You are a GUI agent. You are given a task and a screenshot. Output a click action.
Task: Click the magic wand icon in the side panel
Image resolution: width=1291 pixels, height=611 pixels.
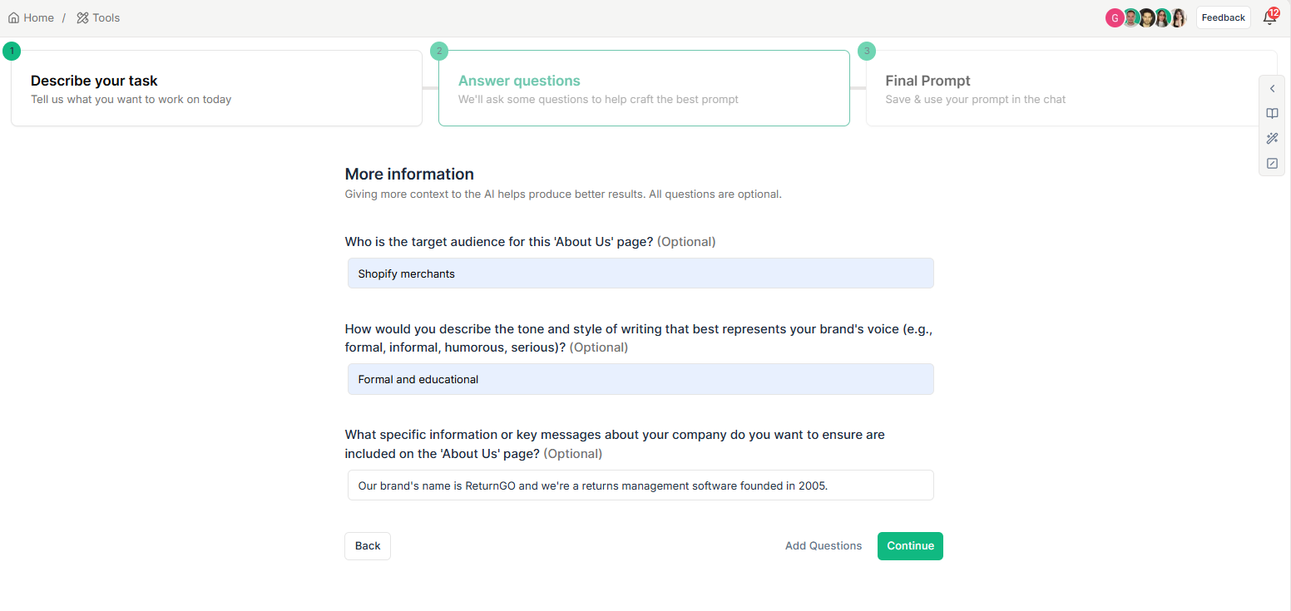coord(1272,139)
